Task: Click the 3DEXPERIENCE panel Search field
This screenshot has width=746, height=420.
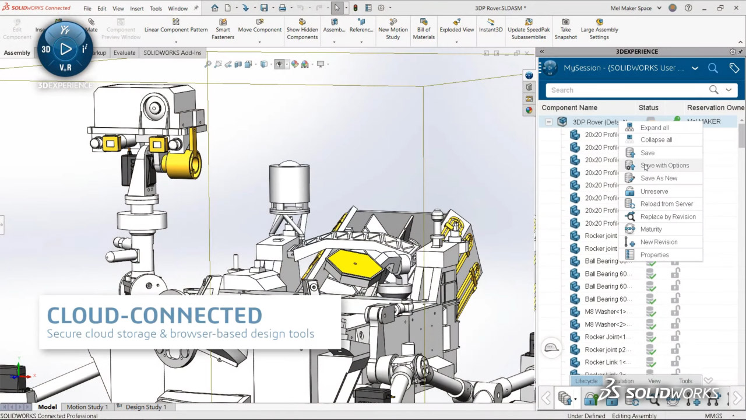Action: 627,90
